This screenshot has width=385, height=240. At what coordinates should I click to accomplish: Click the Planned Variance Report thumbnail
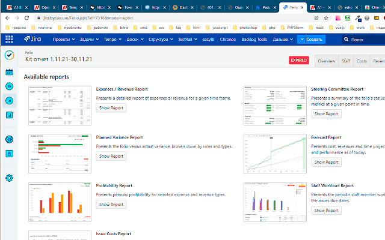pyautogui.click(x=60, y=154)
